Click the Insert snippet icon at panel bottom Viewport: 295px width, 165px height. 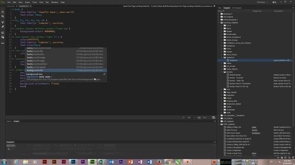tap(278, 158)
